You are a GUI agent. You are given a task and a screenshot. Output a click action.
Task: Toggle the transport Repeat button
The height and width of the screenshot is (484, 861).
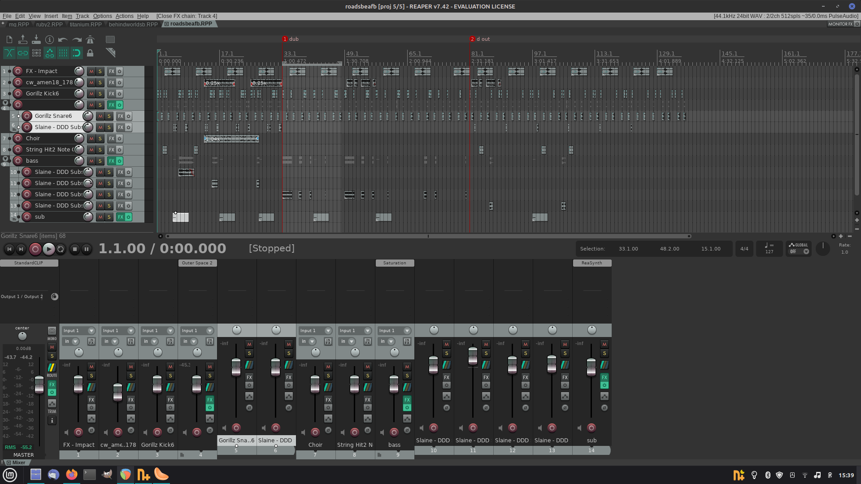click(x=61, y=249)
